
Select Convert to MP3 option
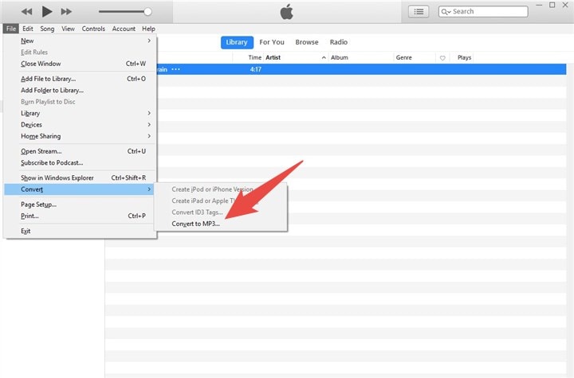click(221, 224)
